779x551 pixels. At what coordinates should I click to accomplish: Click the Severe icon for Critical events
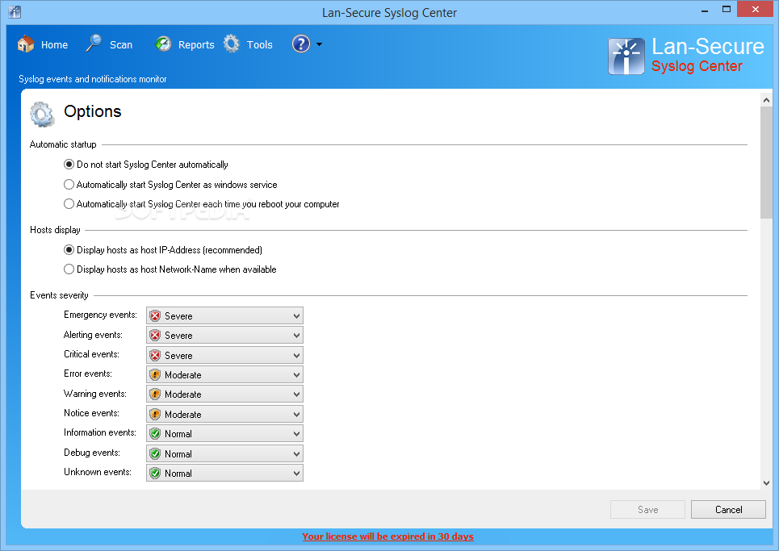click(155, 355)
